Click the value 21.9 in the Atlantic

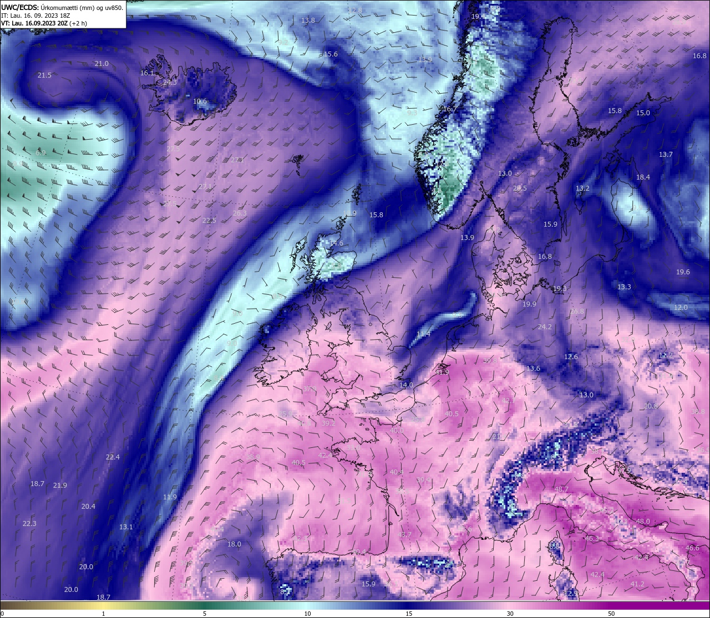point(60,486)
